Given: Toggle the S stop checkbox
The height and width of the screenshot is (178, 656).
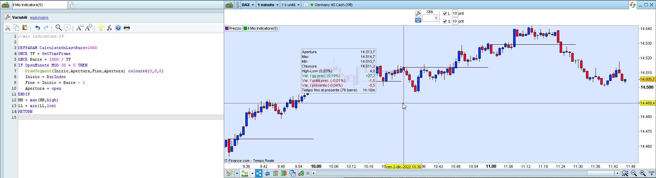Looking at the screenshot, I should tap(445, 21).
